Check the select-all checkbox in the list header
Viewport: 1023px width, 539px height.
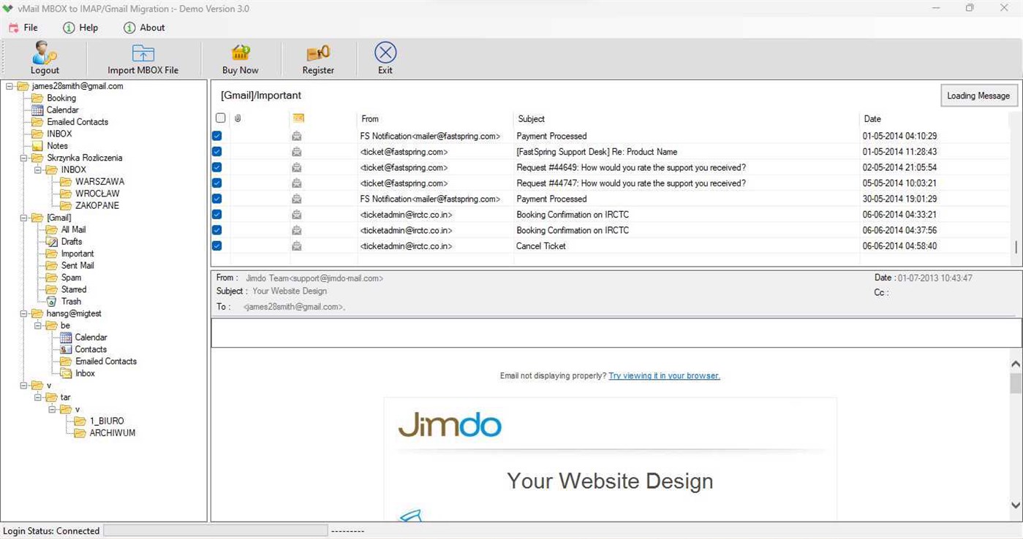(x=220, y=118)
